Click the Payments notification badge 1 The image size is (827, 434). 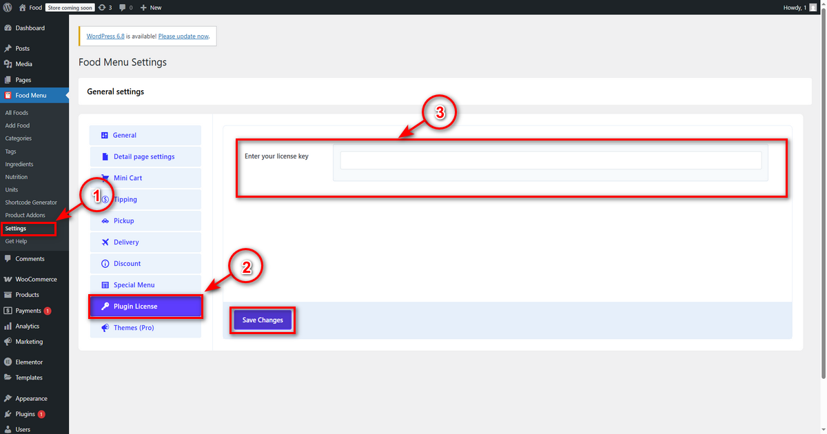(x=48, y=311)
